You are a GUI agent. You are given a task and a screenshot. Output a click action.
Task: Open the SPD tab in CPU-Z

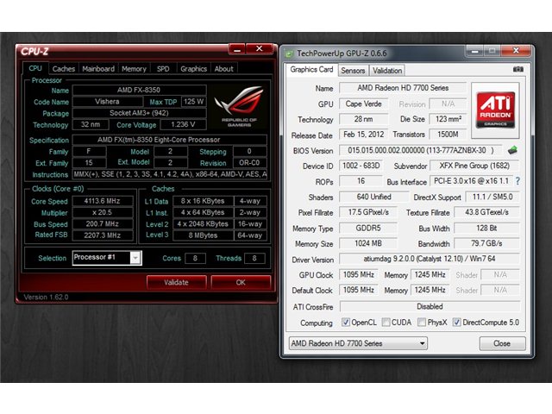click(x=163, y=69)
